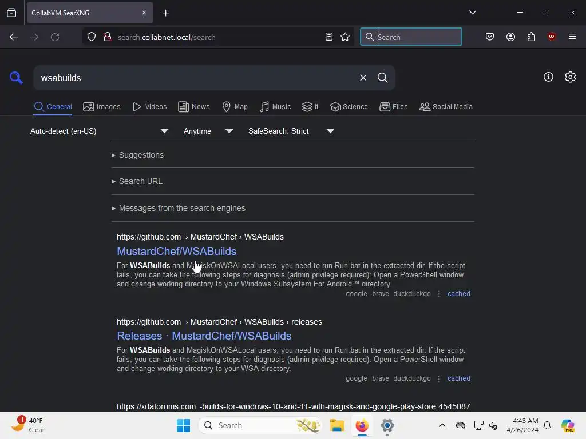Viewport: 586px width, 439px height.
Task: Open the SafeSearch: Strict dropdown
Action: [291, 131]
